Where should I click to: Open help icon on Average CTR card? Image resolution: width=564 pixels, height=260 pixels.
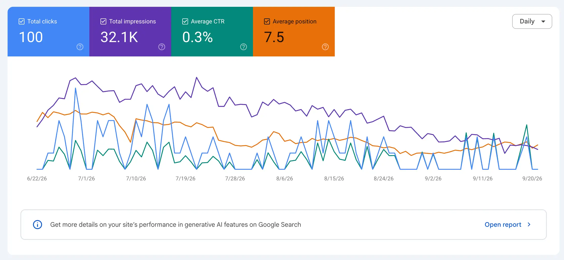tap(244, 47)
